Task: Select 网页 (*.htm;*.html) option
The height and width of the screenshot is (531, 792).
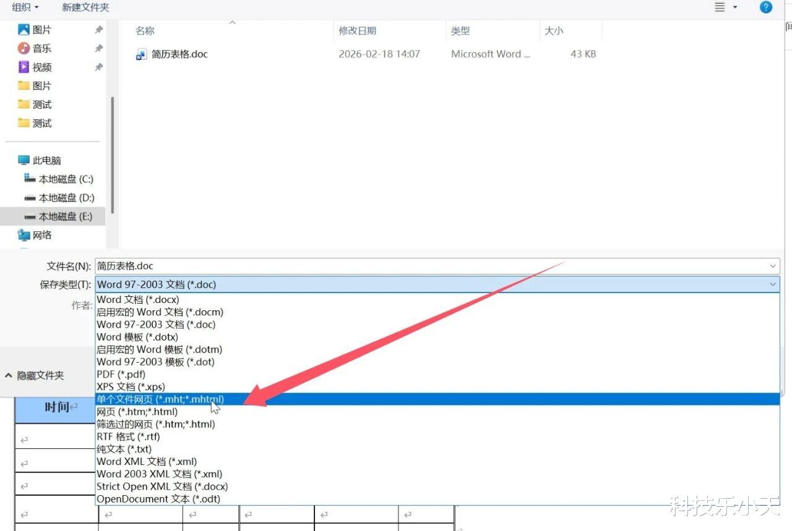Action: coord(437,412)
